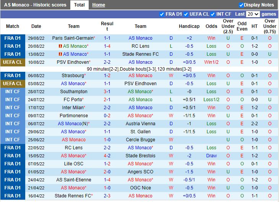279x202 pixels.
Task: Click the Draw odds in 15/05/22 row
Action: click(x=211, y=155)
